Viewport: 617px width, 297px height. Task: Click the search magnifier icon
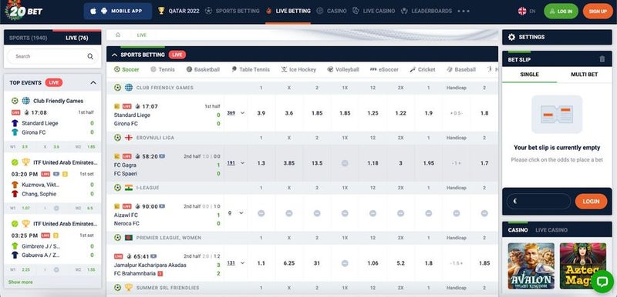point(90,56)
